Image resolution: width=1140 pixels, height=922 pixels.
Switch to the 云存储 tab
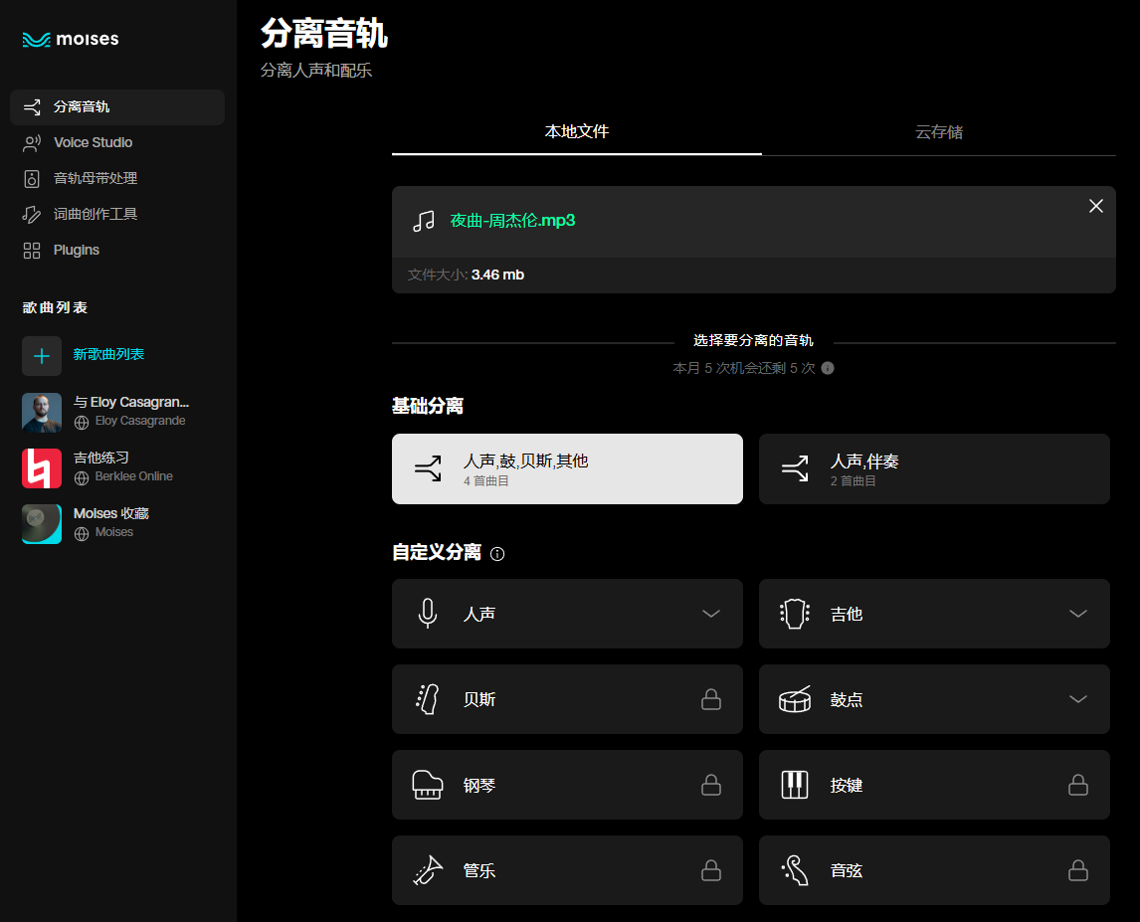tap(938, 132)
